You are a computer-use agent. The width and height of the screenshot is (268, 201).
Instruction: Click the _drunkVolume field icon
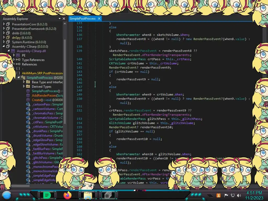28,135
